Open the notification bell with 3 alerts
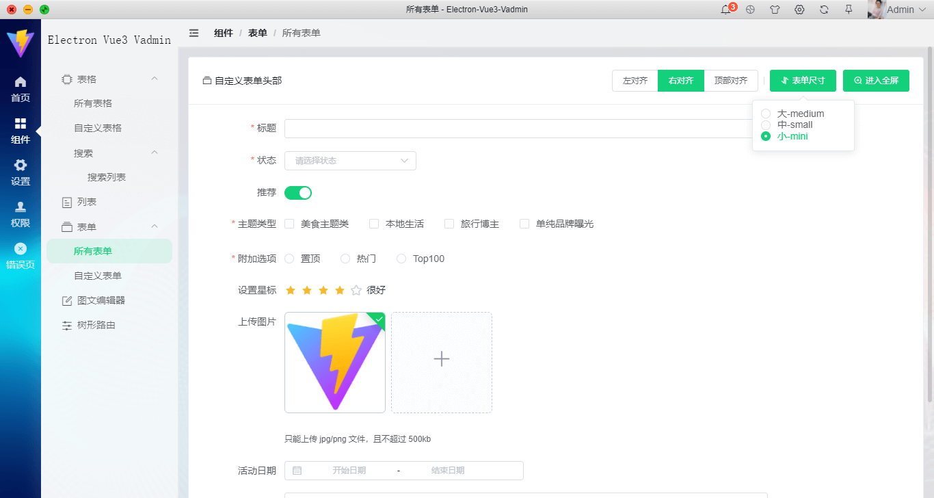 click(x=725, y=10)
